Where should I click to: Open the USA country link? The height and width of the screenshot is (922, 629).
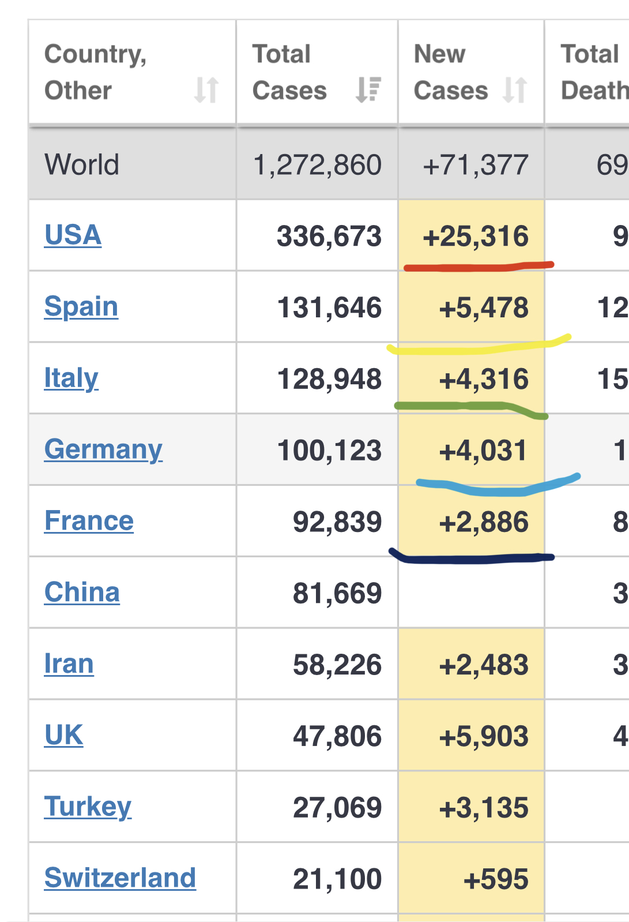[73, 235]
